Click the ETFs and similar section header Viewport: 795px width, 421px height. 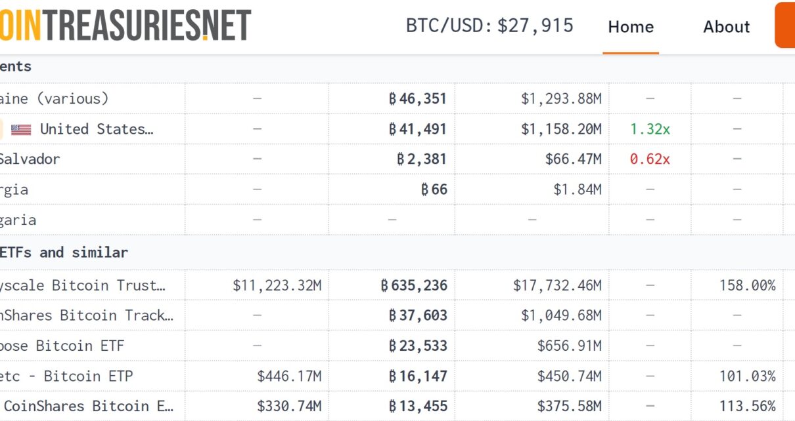[64, 252]
